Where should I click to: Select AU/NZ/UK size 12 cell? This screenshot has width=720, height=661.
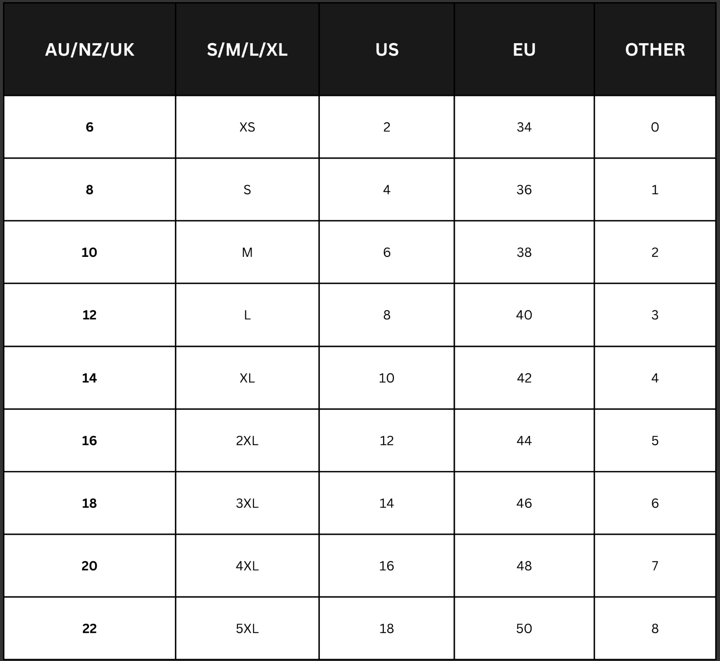(x=89, y=315)
